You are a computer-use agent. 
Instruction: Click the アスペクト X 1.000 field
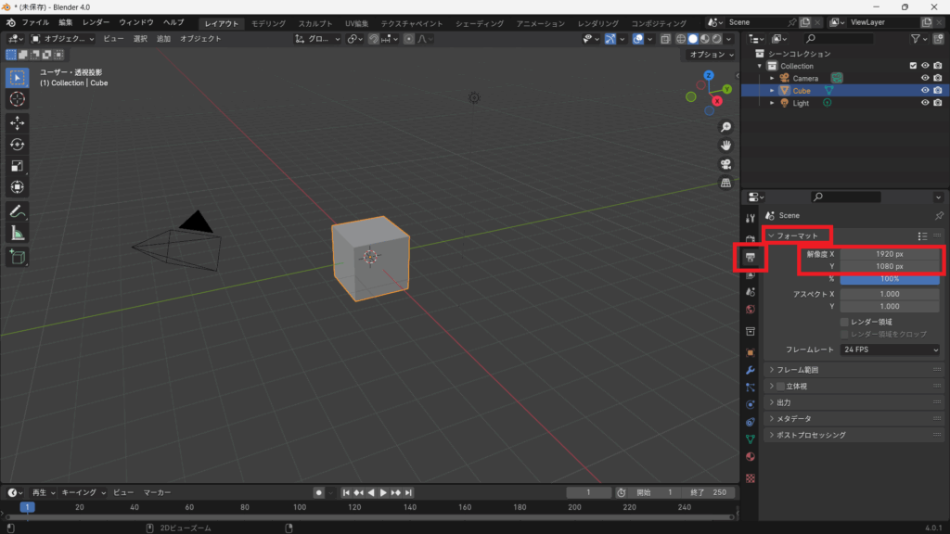(x=890, y=294)
